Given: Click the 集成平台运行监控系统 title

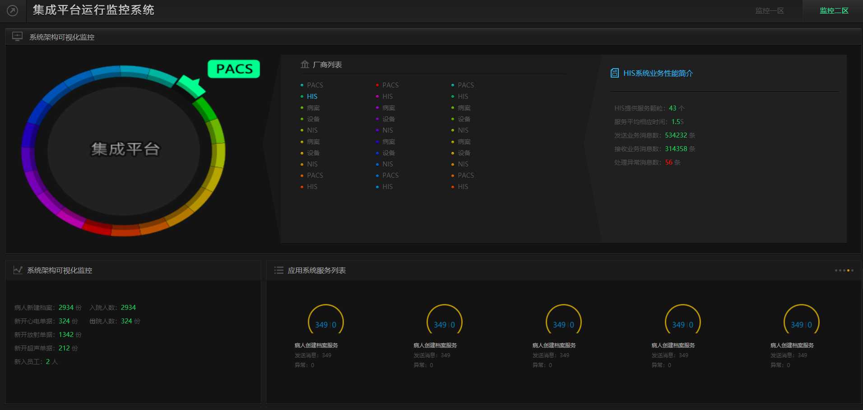Looking at the screenshot, I should pos(93,10).
